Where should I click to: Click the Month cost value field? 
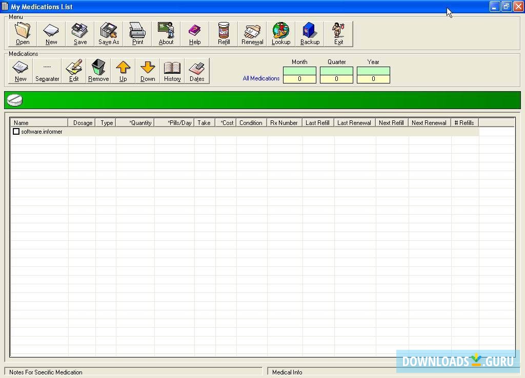tap(299, 79)
